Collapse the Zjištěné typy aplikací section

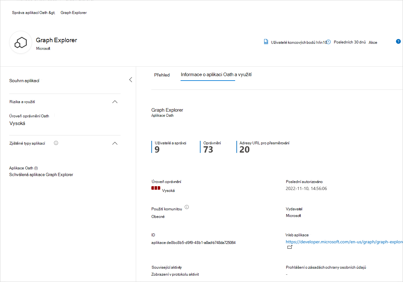pyautogui.click(x=115, y=143)
